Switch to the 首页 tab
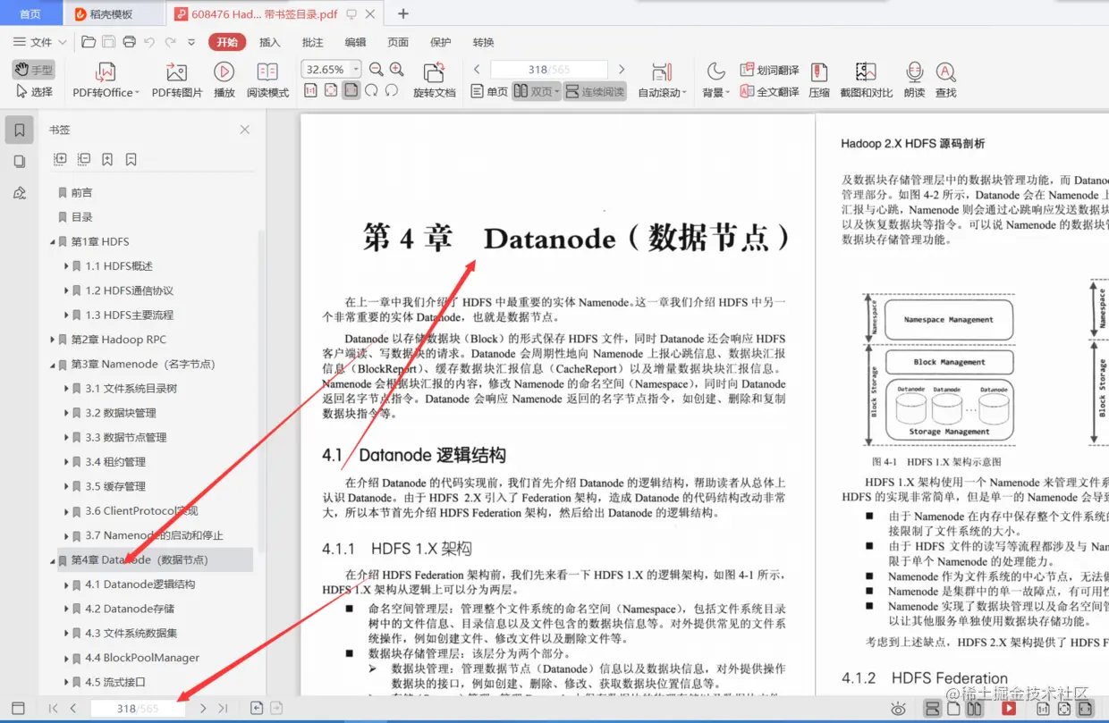 point(30,13)
